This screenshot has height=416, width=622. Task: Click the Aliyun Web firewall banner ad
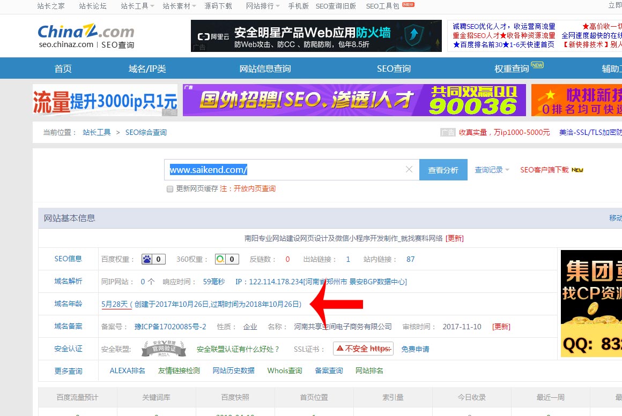pyautogui.click(x=316, y=36)
